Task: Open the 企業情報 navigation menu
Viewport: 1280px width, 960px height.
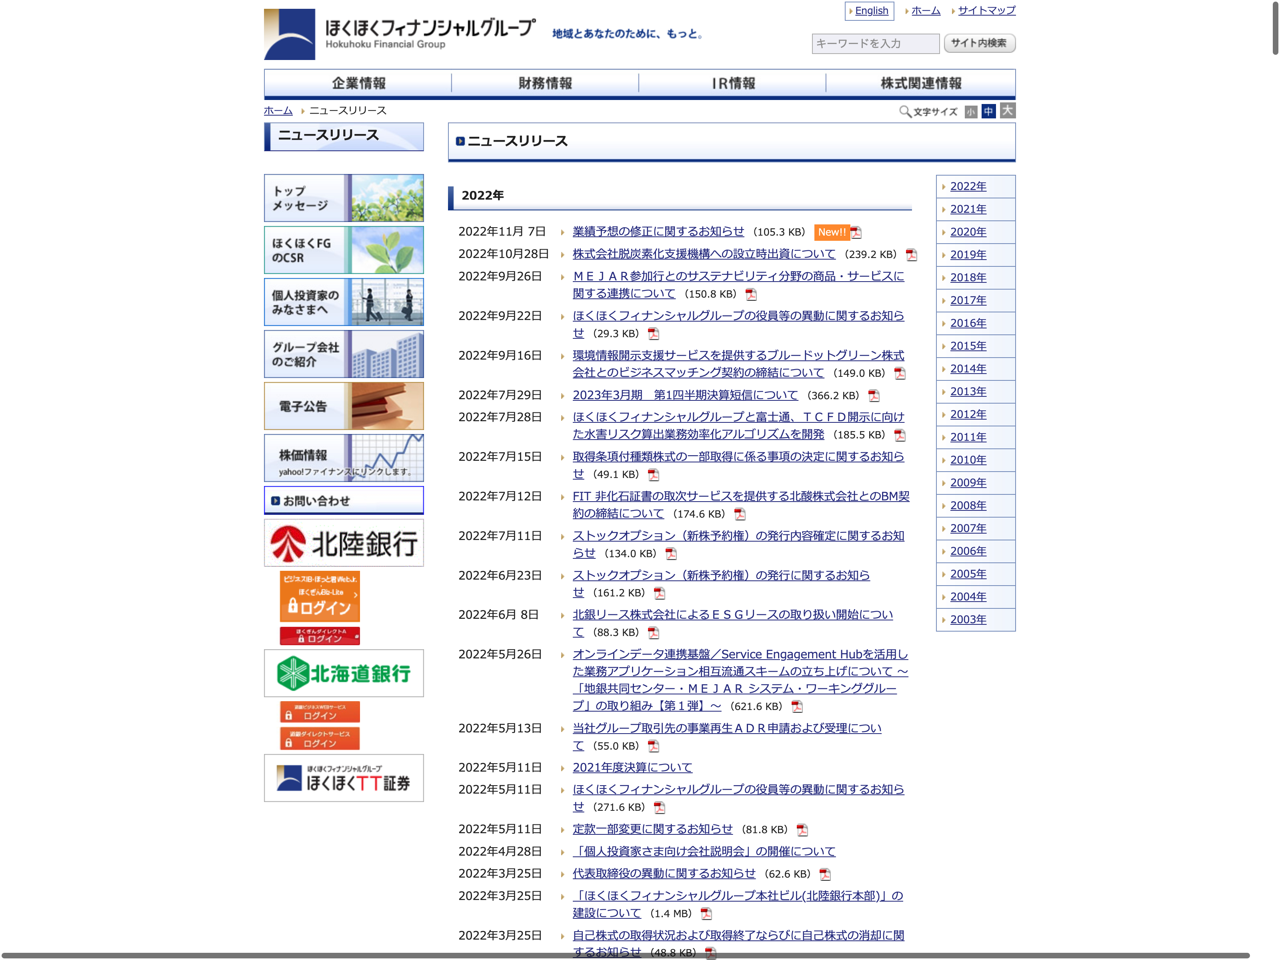Action: tap(358, 83)
